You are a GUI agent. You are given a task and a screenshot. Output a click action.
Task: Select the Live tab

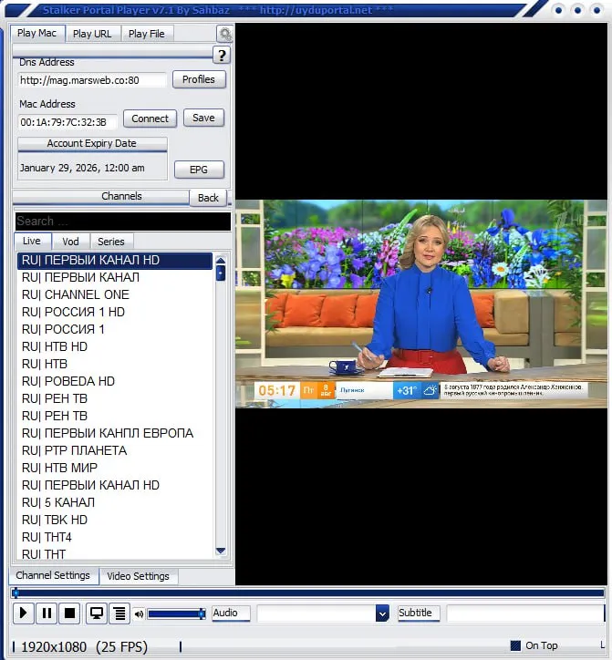pyautogui.click(x=32, y=241)
